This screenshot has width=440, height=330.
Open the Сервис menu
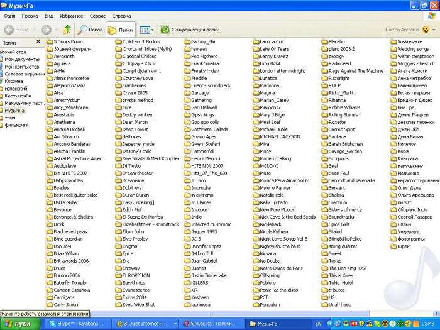pos(97,16)
